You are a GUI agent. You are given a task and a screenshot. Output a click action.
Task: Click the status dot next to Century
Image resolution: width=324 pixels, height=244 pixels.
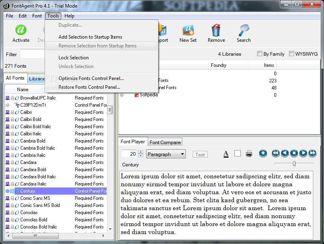coord(8,191)
